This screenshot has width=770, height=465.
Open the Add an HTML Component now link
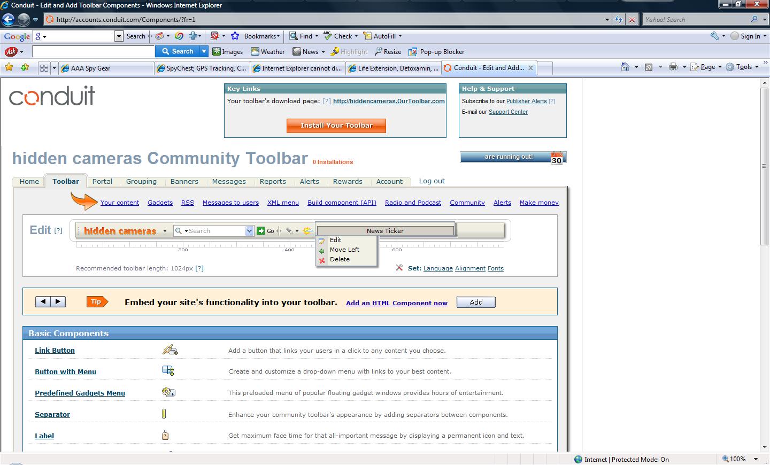397,303
